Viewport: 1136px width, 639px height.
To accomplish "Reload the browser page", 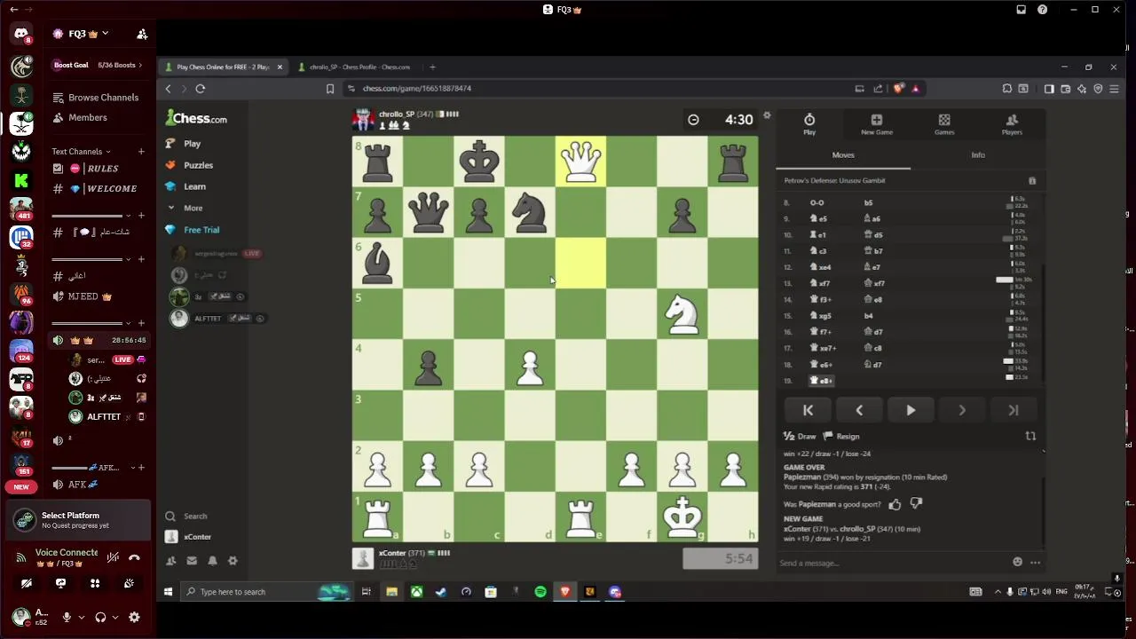I will (x=201, y=89).
